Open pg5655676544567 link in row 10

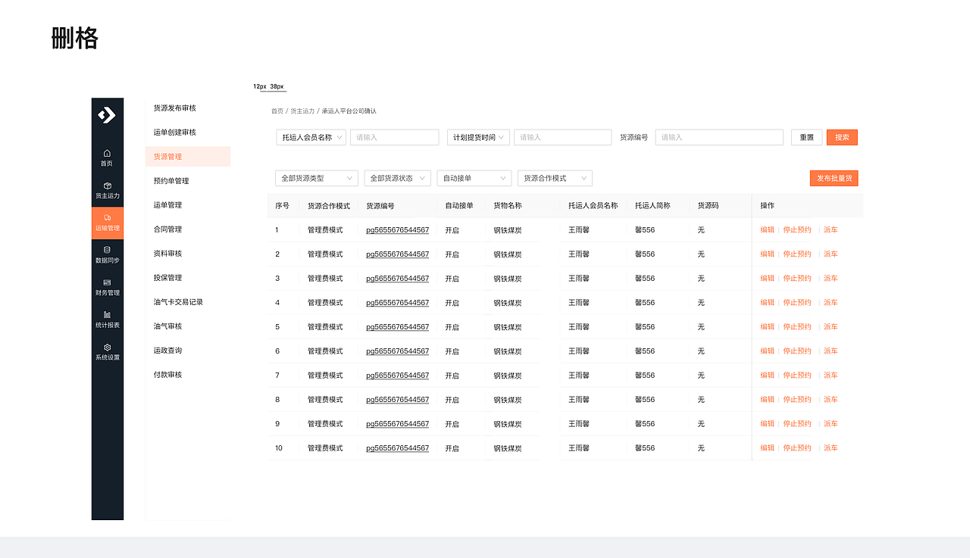(x=397, y=448)
